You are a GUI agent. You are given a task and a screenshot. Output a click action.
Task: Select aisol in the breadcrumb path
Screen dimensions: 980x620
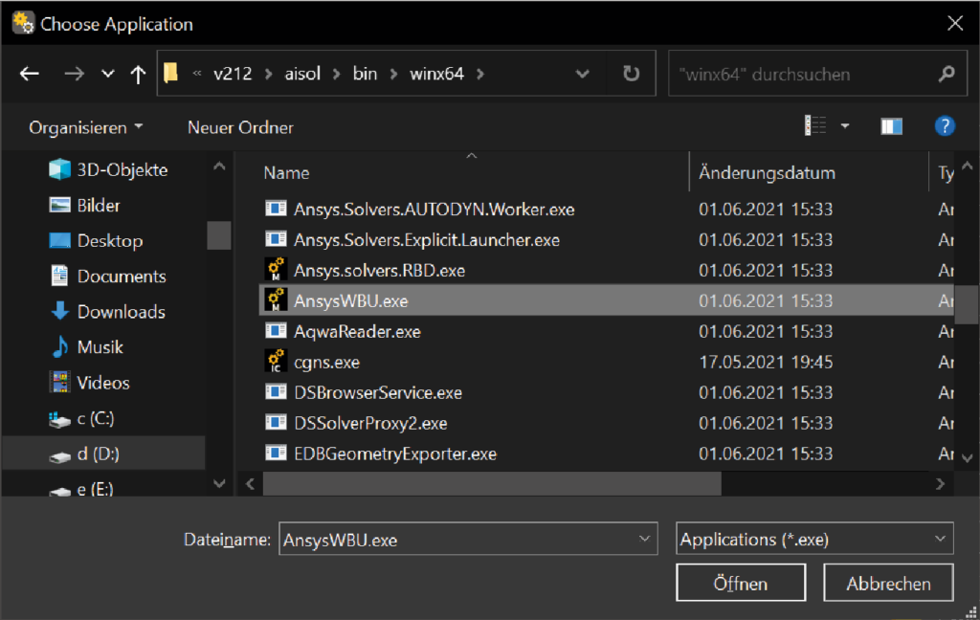302,74
